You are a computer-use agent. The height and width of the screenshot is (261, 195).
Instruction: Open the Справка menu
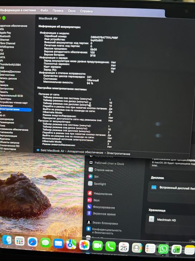pos(87,11)
